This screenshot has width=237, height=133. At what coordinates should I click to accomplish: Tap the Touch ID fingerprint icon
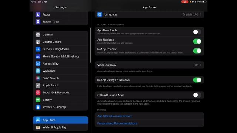coord(38,93)
